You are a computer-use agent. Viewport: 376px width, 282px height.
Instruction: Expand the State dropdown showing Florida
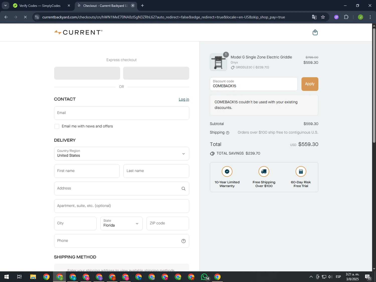tap(121, 223)
